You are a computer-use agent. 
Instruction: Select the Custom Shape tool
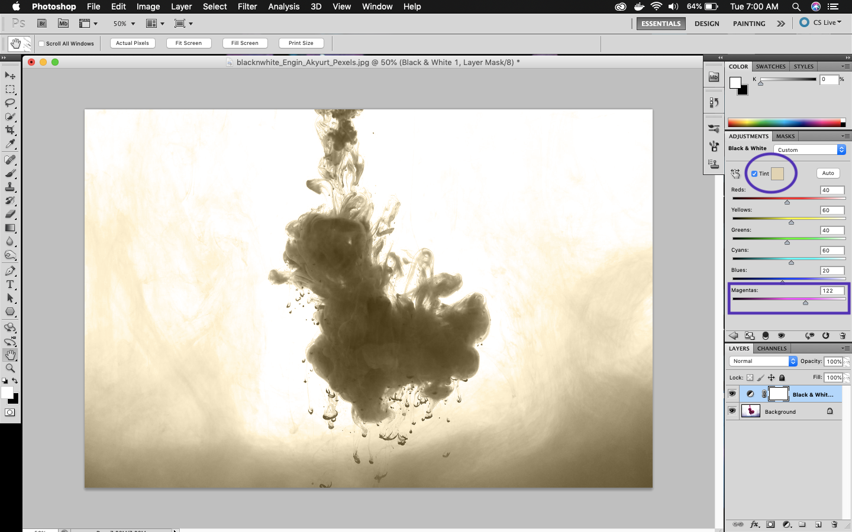click(10, 312)
